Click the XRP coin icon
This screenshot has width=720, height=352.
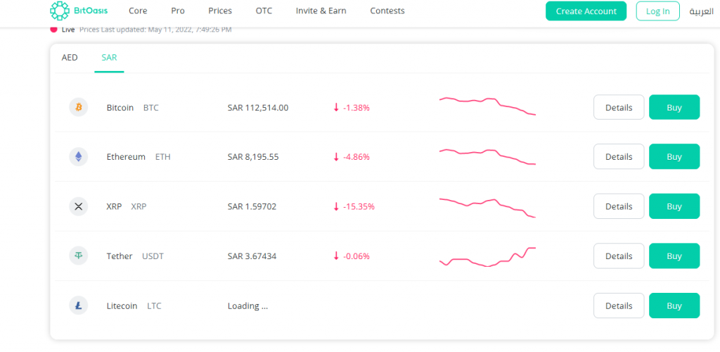pos(79,206)
